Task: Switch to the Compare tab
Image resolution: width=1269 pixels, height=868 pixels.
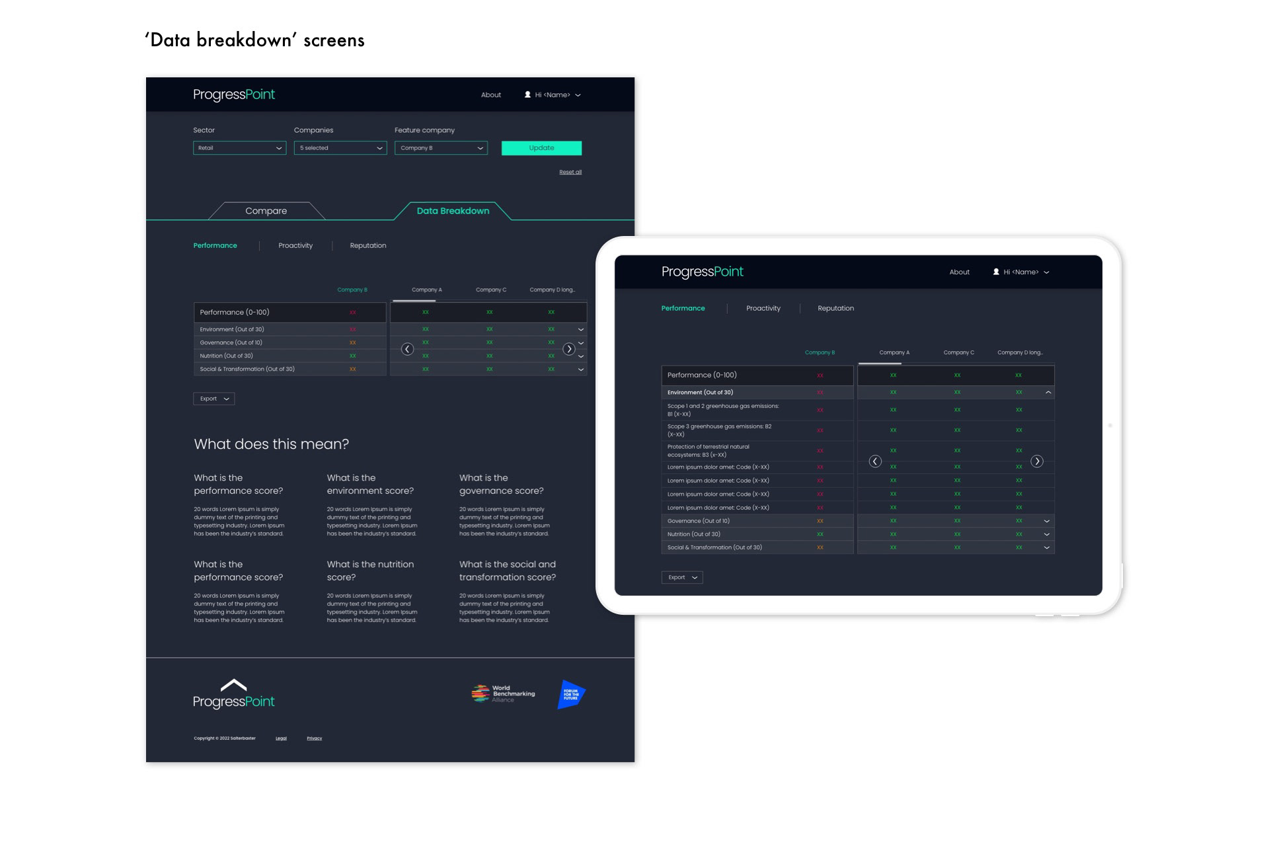Action: point(266,211)
